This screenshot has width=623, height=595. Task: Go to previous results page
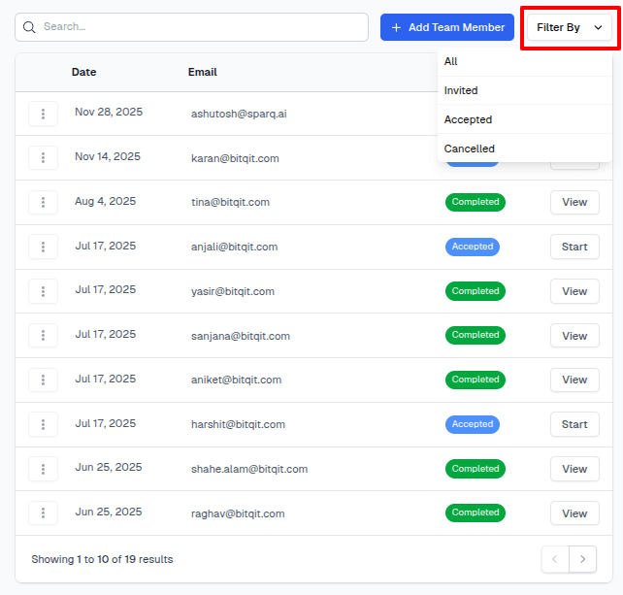coord(555,559)
